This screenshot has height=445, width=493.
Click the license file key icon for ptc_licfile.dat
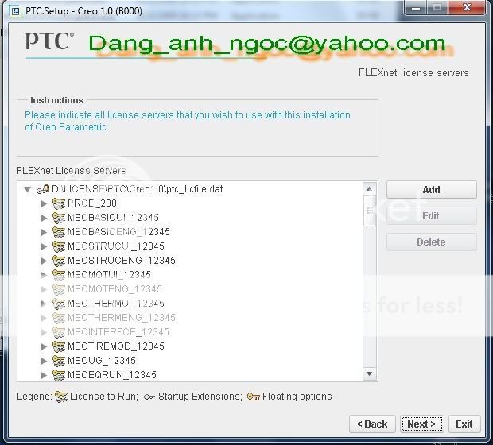coord(43,189)
